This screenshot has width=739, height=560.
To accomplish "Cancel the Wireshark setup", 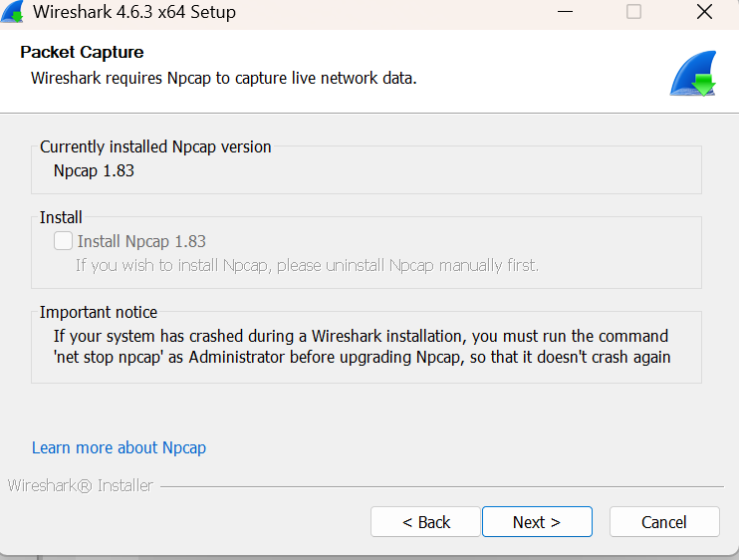I will [x=664, y=522].
